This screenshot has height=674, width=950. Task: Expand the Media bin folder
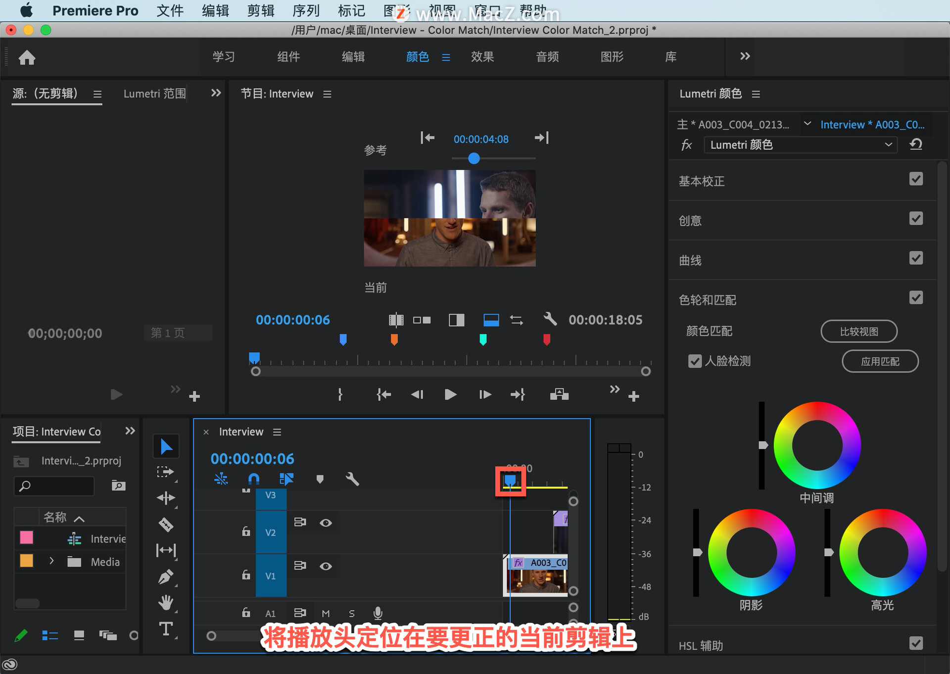pos(51,561)
